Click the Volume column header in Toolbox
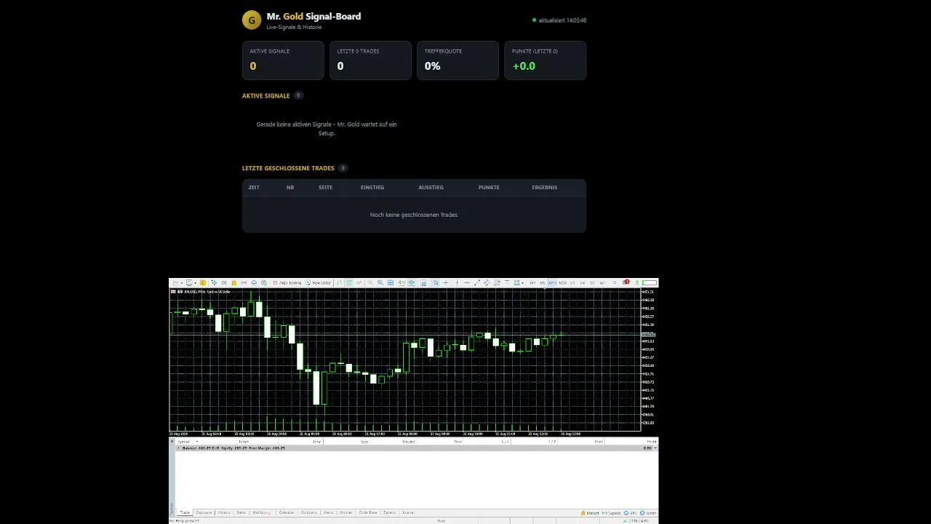Viewport: 931px width, 524px height. tap(409, 442)
